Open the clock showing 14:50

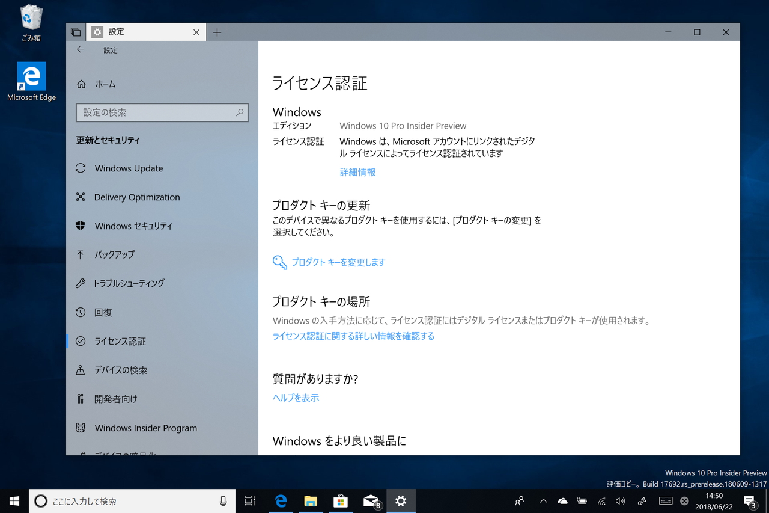pos(714,501)
